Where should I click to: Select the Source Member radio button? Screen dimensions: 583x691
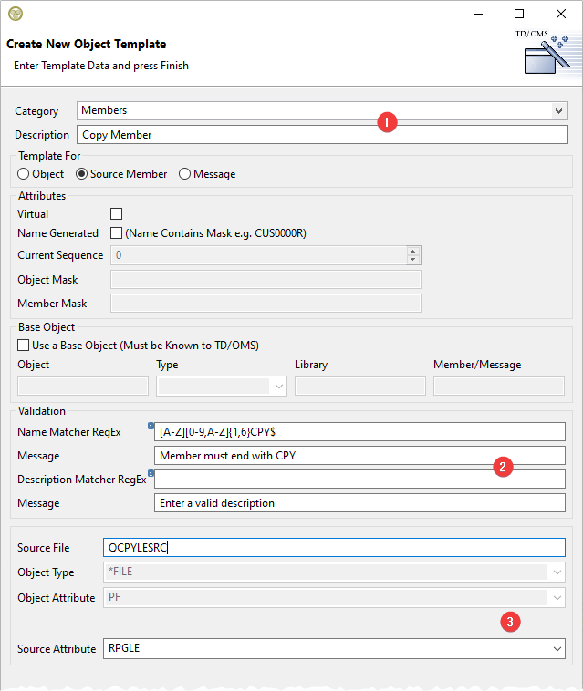[x=82, y=174]
